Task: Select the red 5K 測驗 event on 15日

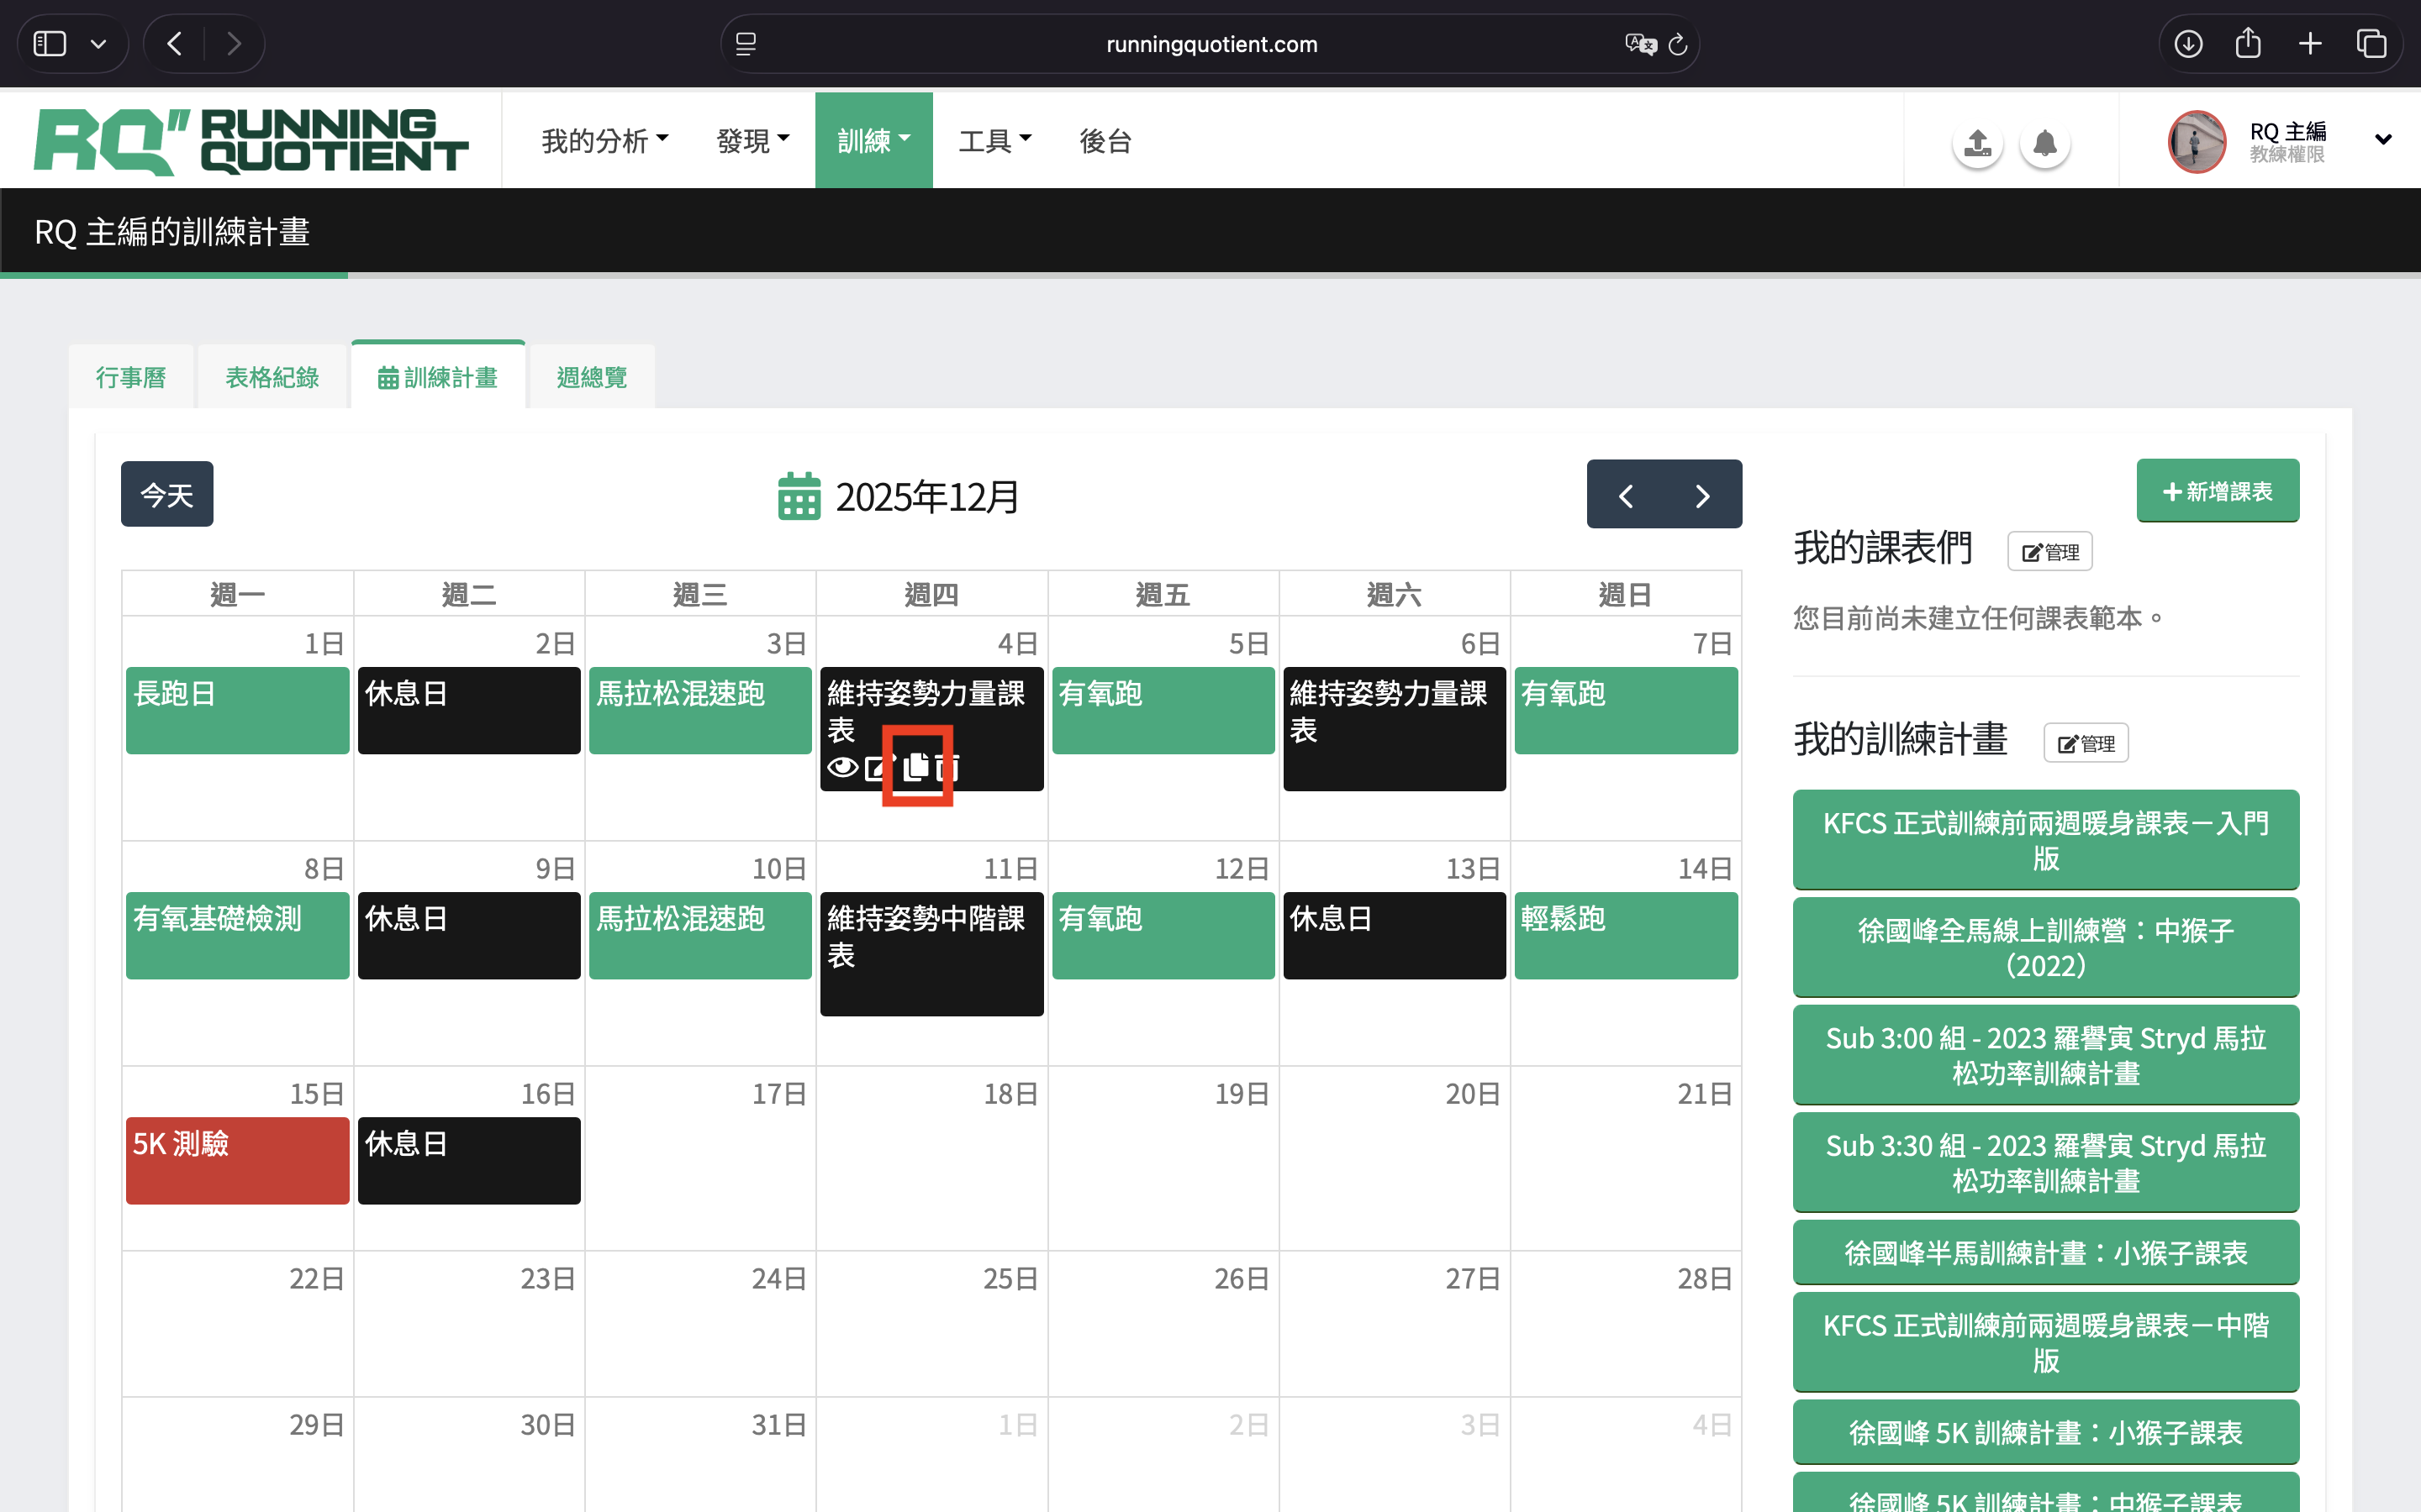Action: [x=237, y=1159]
